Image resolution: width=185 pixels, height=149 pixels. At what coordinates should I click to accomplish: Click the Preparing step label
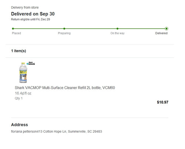64,33
